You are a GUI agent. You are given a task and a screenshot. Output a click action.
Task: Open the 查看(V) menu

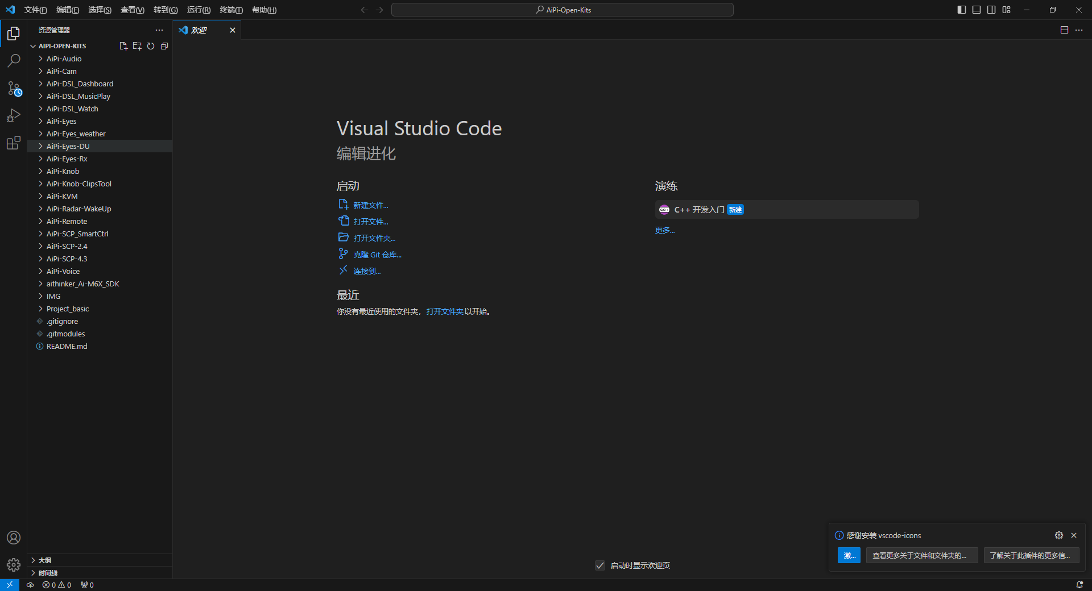click(x=133, y=10)
